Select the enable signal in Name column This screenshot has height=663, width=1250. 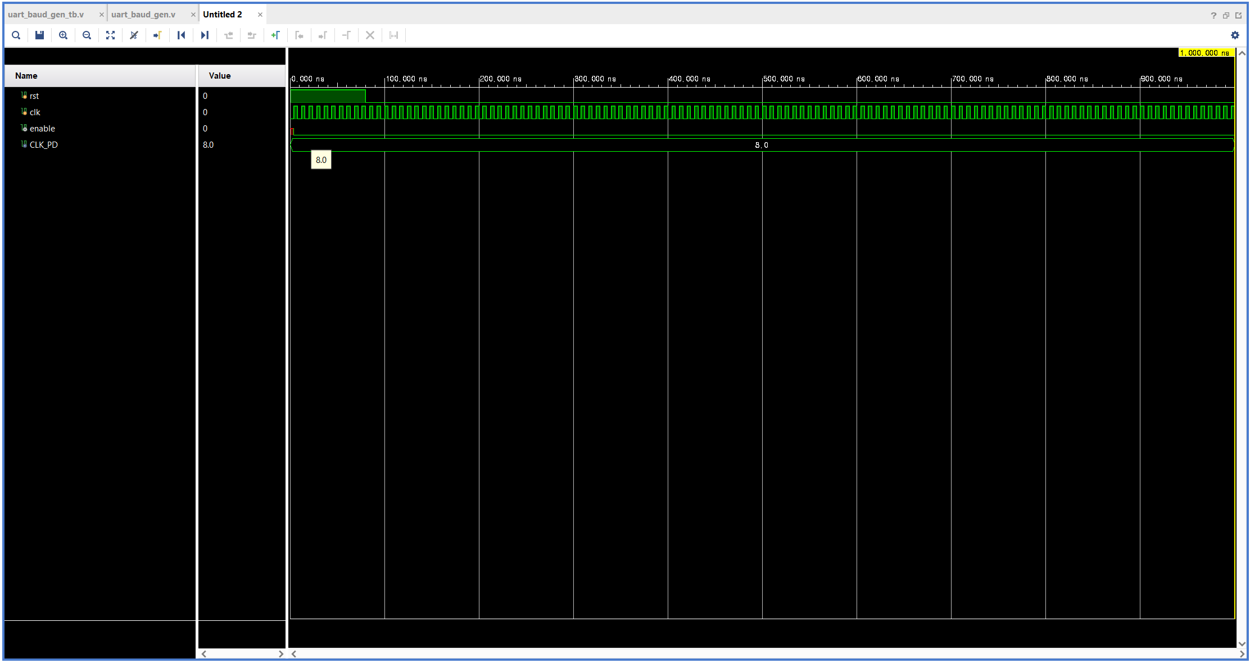pos(42,129)
